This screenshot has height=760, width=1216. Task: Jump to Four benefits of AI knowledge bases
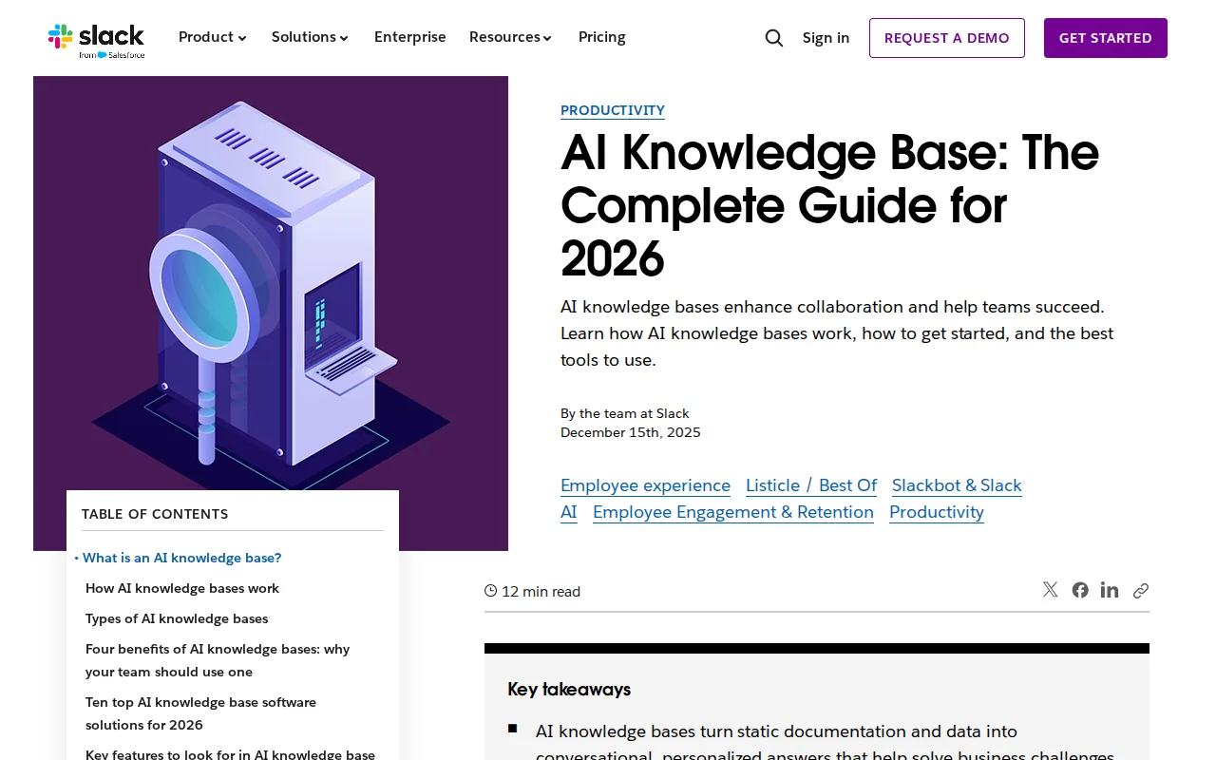[x=218, y=660]
